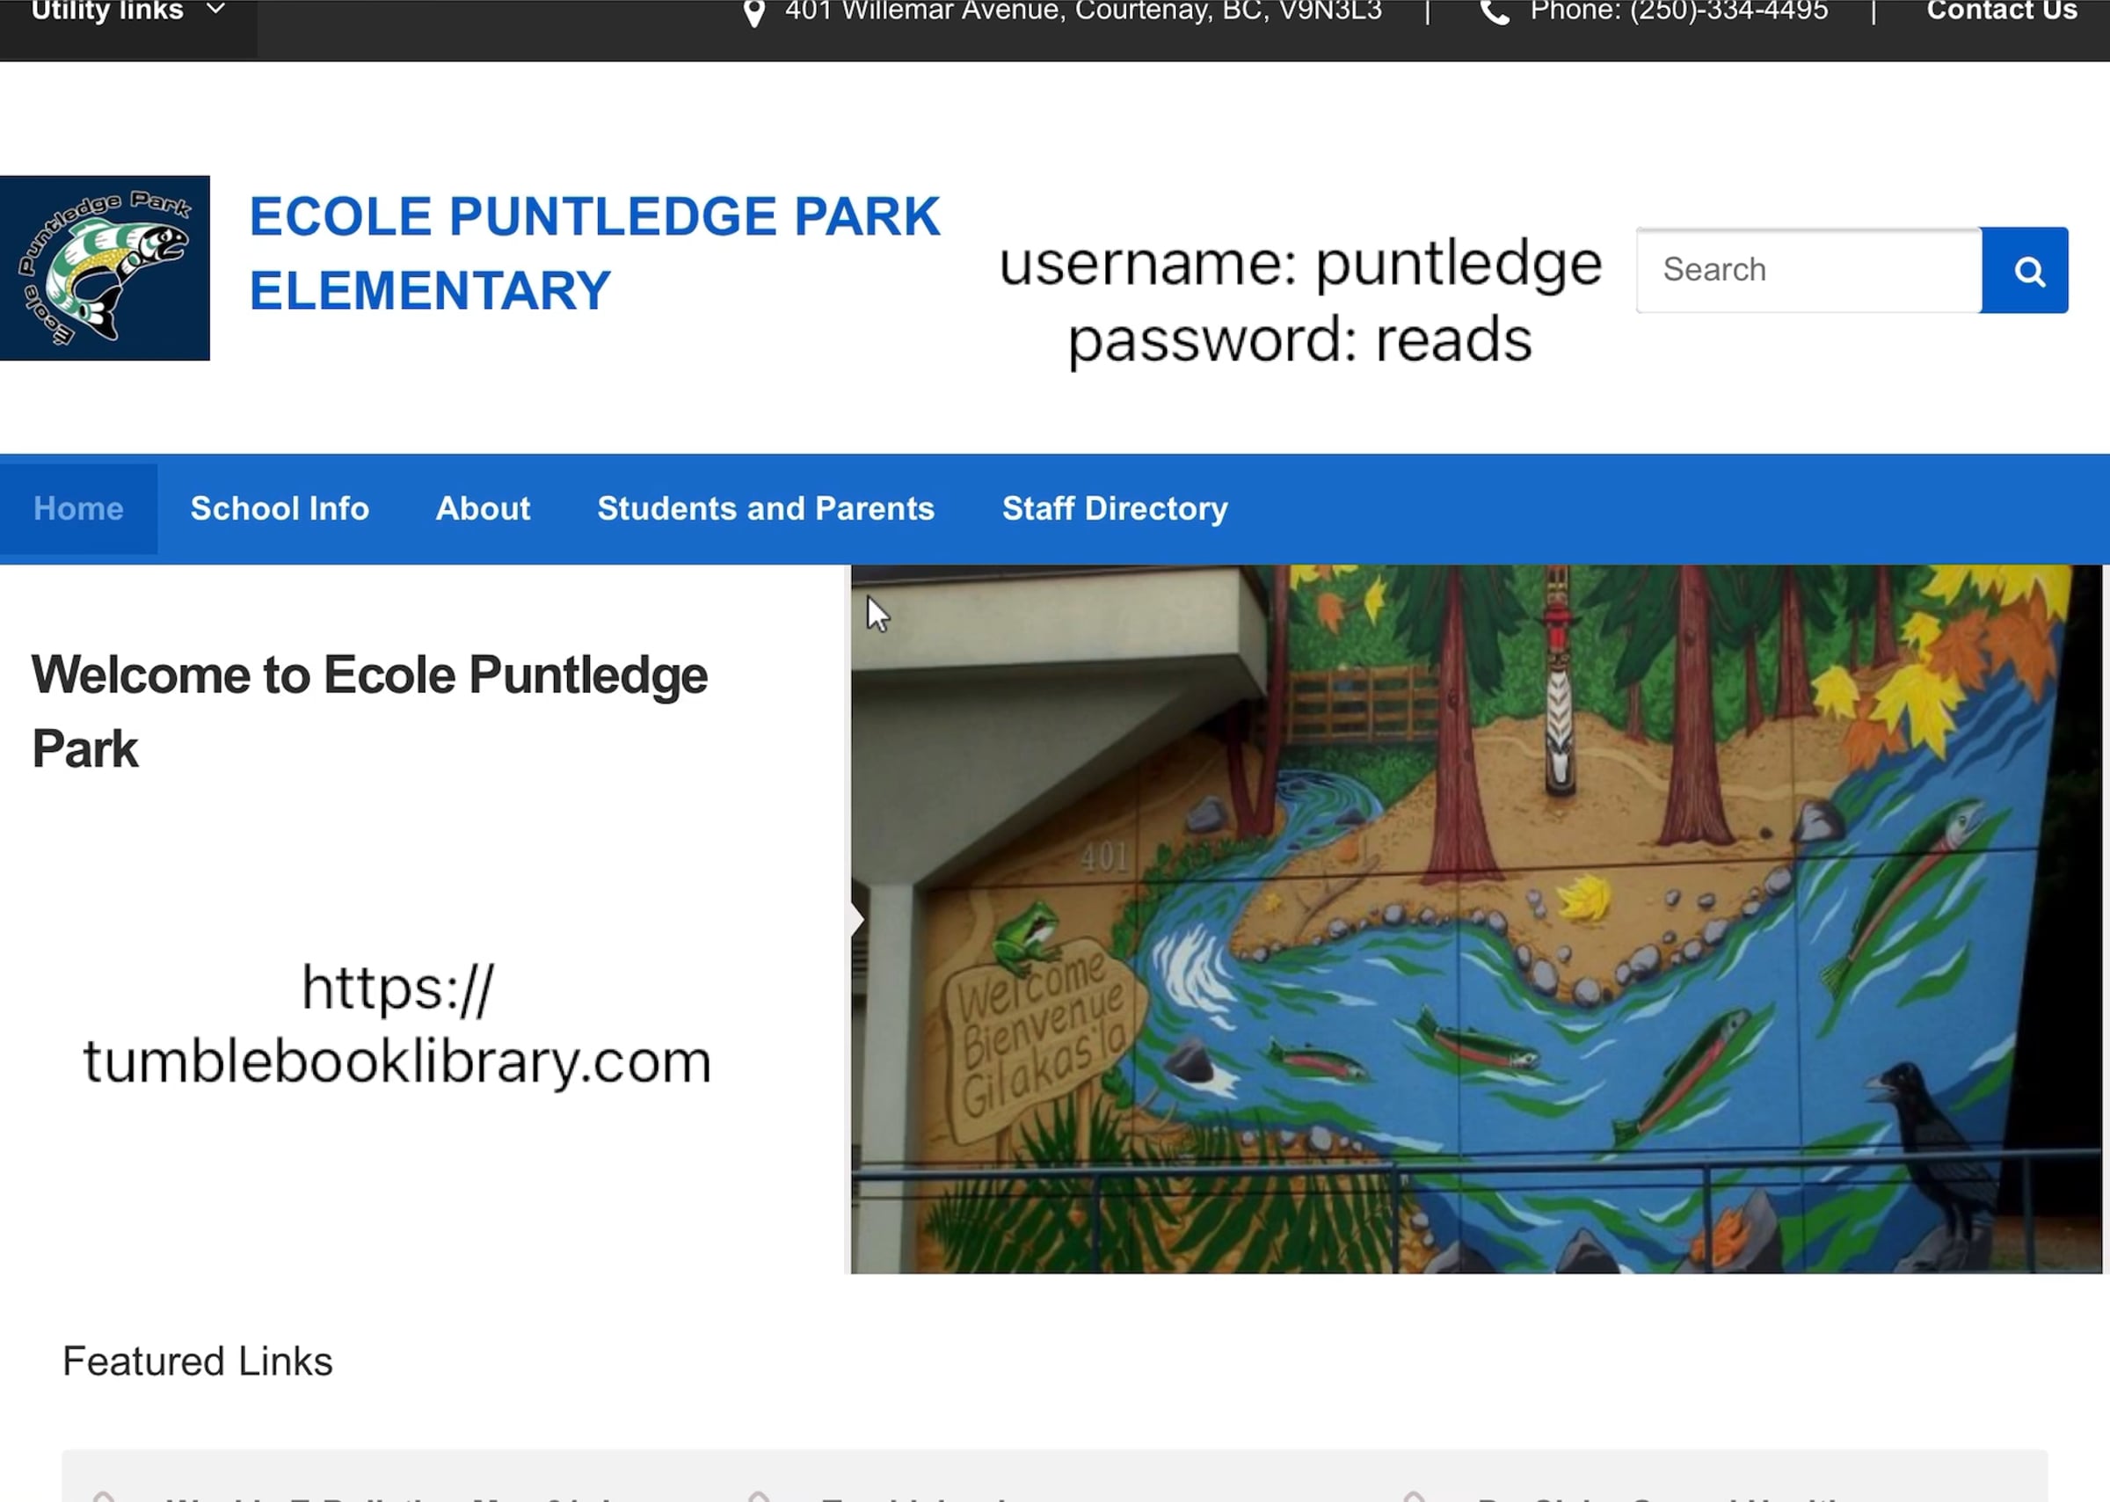Click the Featured Links heading
The height and width of the screenshot is (1502, 2110).
[197, 1361]
